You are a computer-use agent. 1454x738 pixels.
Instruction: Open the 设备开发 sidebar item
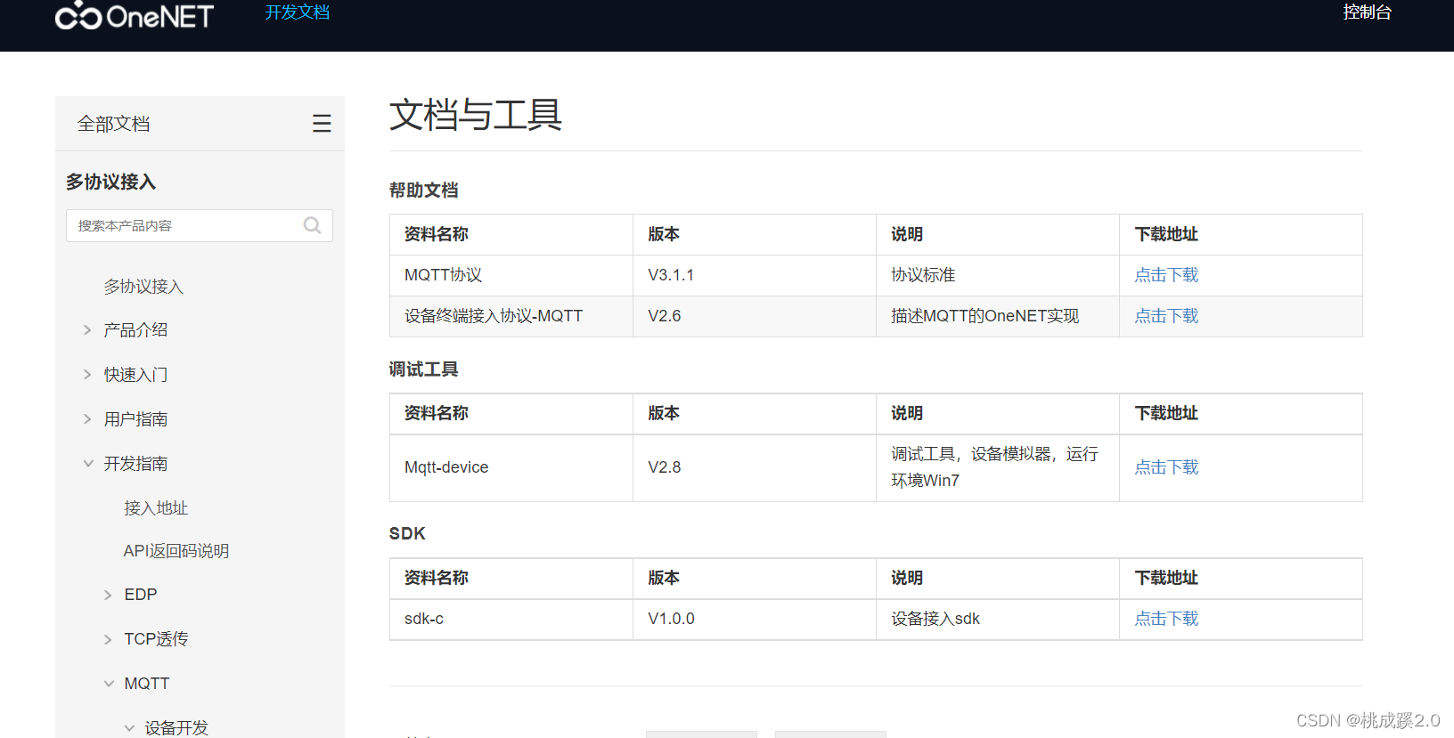tap(176, 728)
